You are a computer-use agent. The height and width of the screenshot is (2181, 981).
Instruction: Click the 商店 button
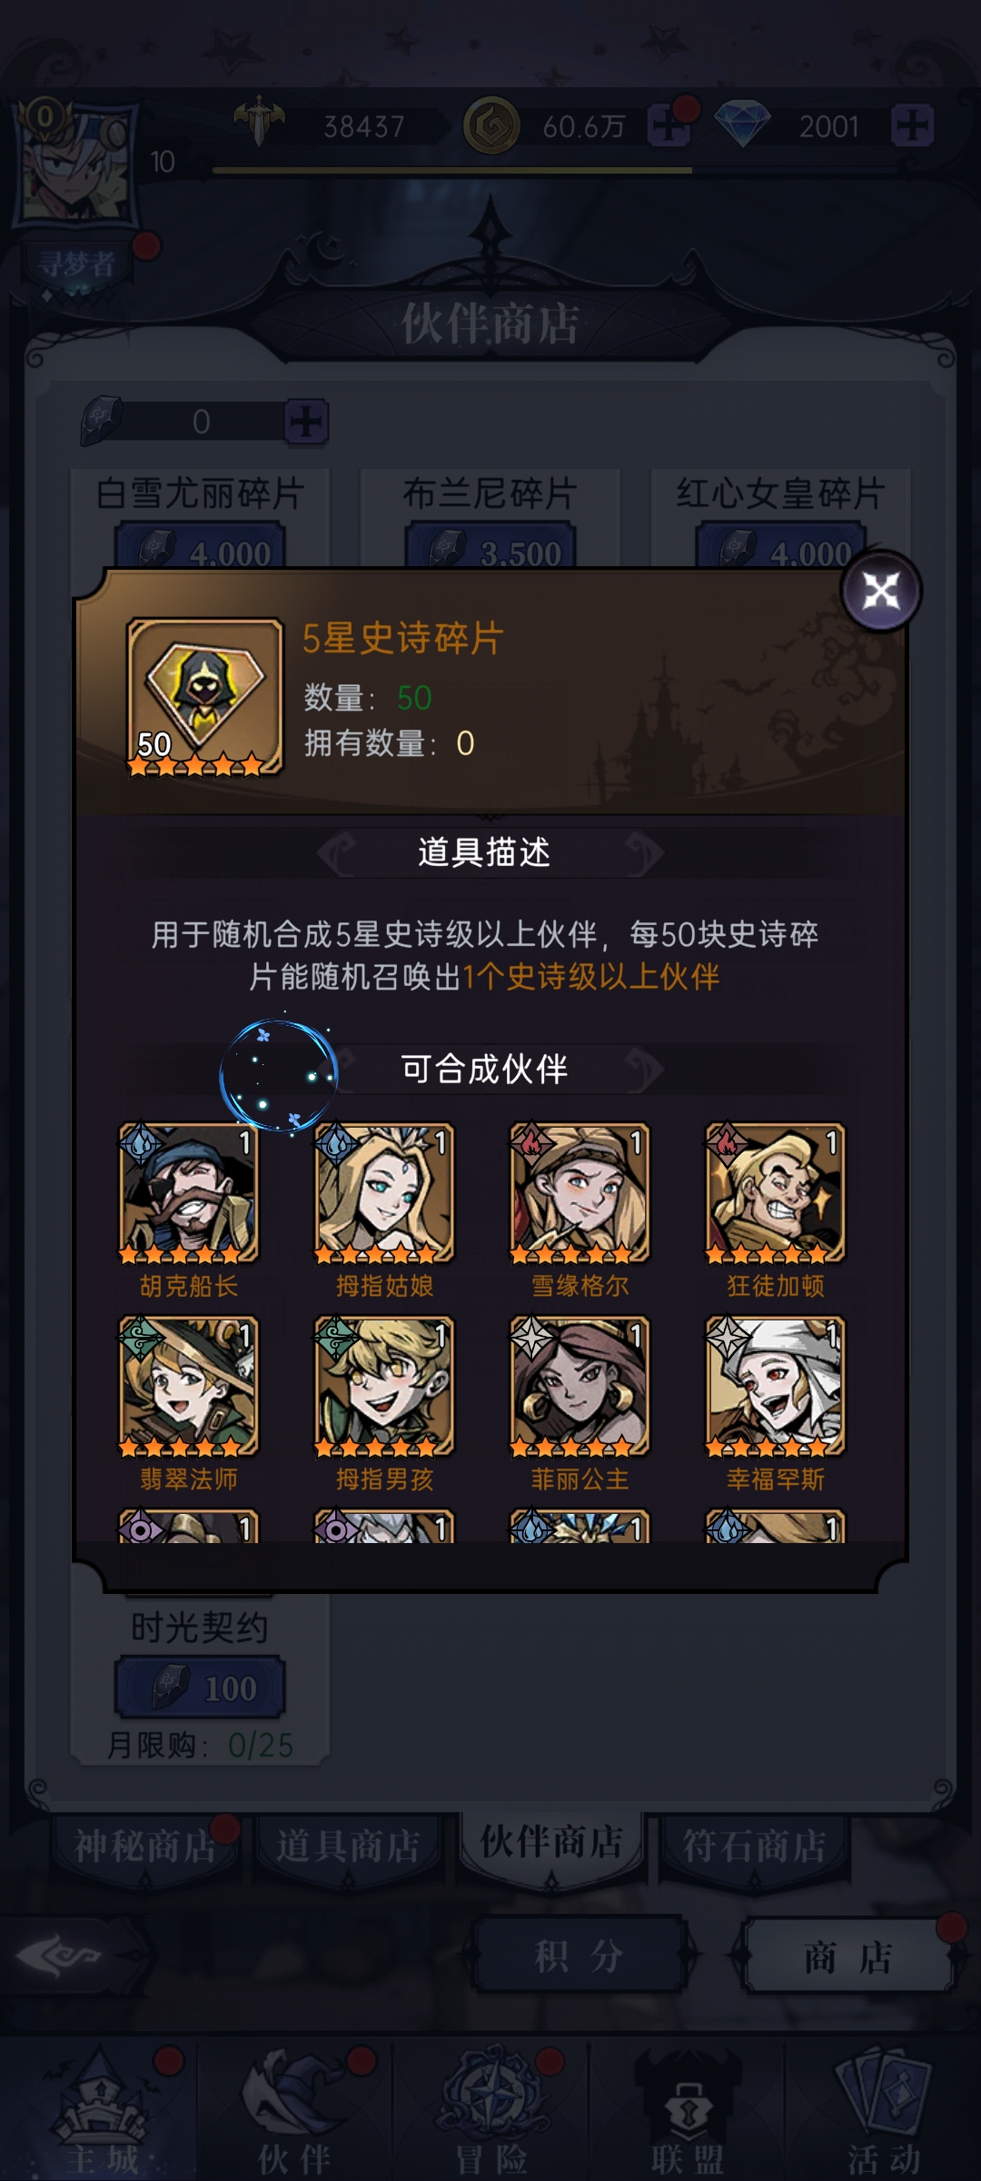pos(848,1955)
